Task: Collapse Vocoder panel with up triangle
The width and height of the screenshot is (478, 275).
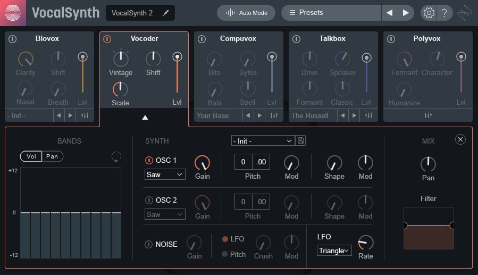Action: coord(145,118)
